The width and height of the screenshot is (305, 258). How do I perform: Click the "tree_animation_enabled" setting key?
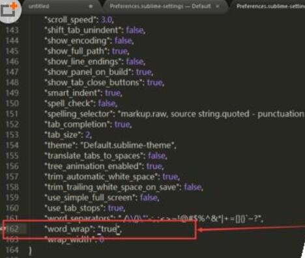click(x=94, y=166)
